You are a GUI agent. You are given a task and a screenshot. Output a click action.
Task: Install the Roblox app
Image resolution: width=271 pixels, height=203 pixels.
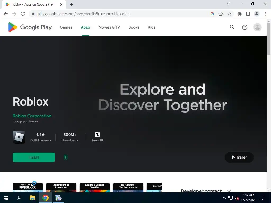point(34,157)
